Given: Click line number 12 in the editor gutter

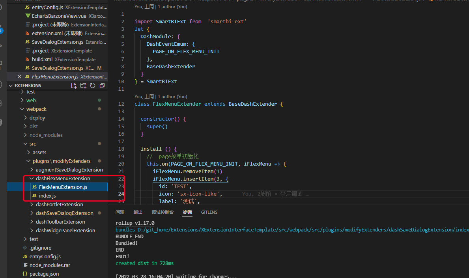Looking at the screenshot, I should click(121, 104).
